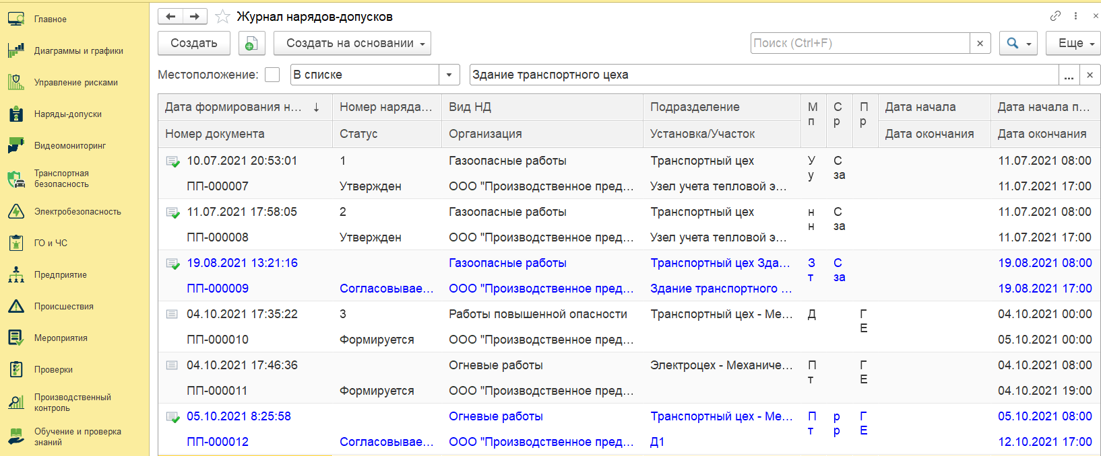1101x456 pixels.
Task: Select document number ПП-000009
Action: coord(218,289)
